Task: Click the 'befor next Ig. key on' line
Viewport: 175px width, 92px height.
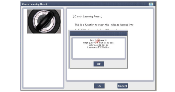Action: [98, 45]
